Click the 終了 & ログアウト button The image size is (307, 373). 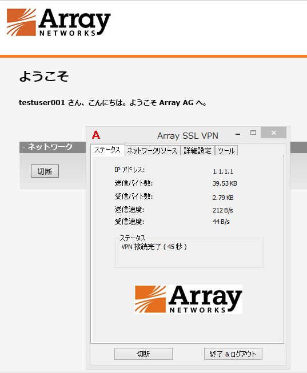point(233,354)
